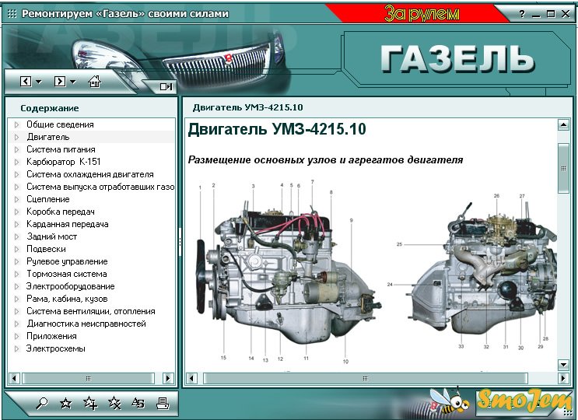Go back with the left arrow navigation icon
This screenshot has height=420, width=578.
[26, 81]
